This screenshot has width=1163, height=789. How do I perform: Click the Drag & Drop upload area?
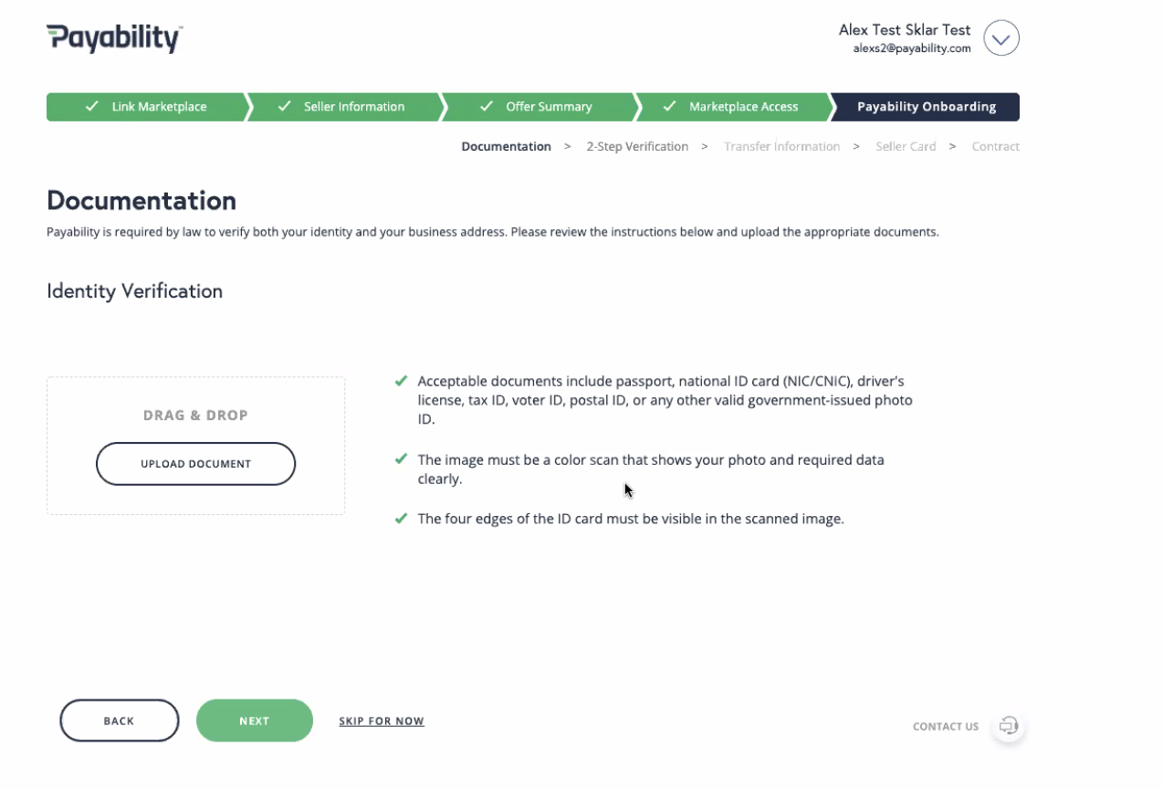point(195,415)
